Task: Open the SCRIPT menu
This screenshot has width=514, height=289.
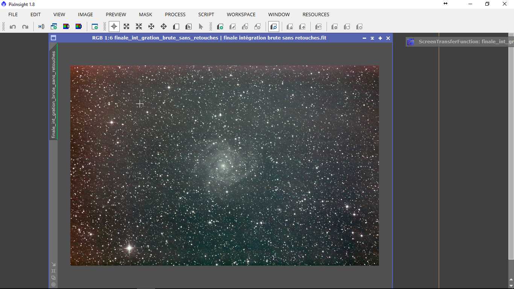Action: click(x=206, y=14)
